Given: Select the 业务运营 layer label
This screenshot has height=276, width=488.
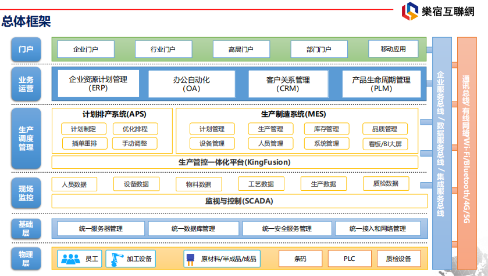Looking at the screenshot, I should point(26,84).
